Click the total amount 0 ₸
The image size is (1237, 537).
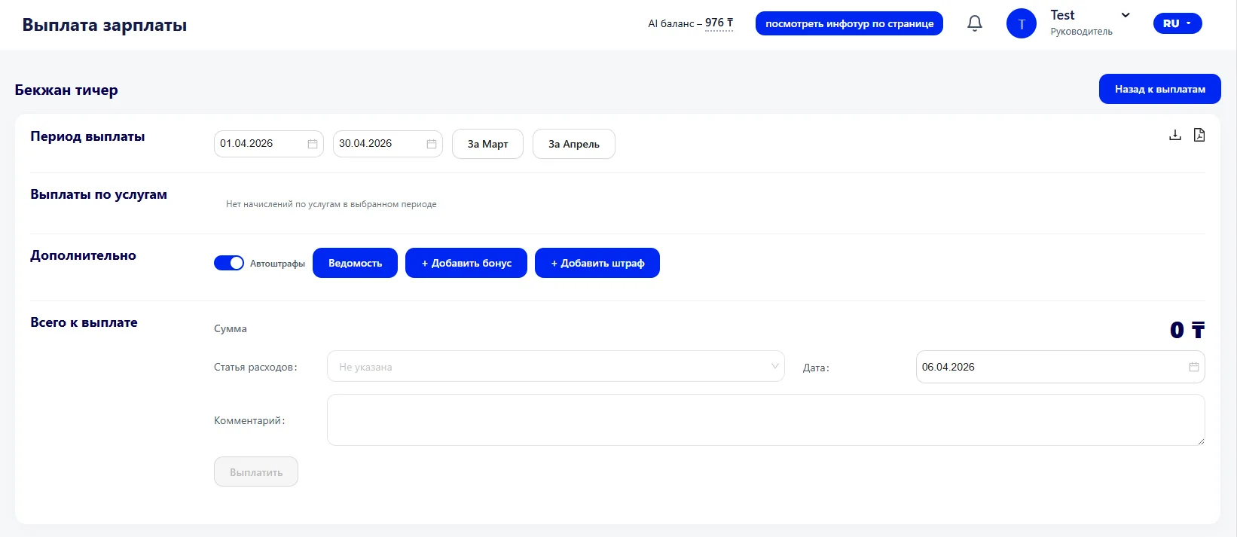pyautogui.click(x=1187, y=330)
